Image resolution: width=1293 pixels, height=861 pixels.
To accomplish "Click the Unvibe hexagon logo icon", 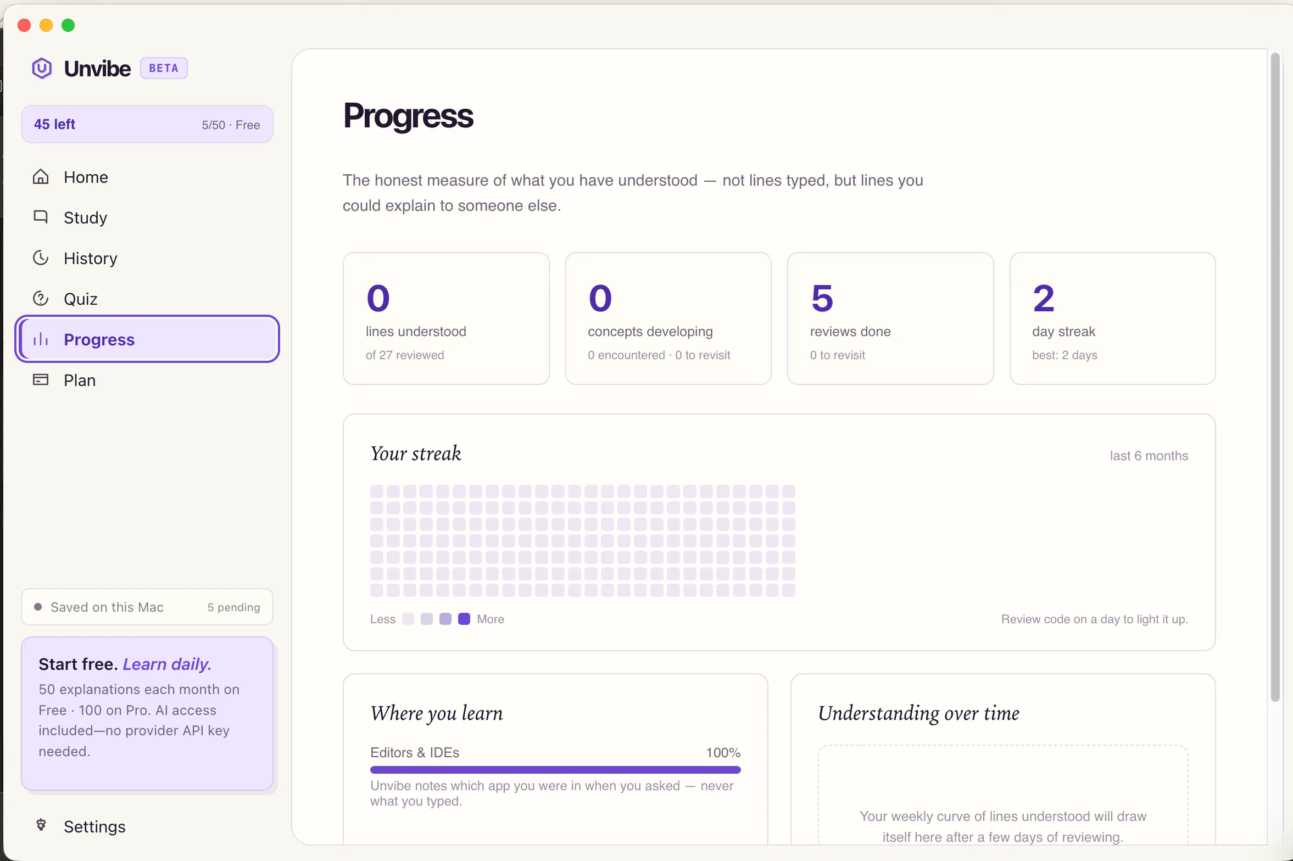I will pyautogui.click(x=42, y=69).
